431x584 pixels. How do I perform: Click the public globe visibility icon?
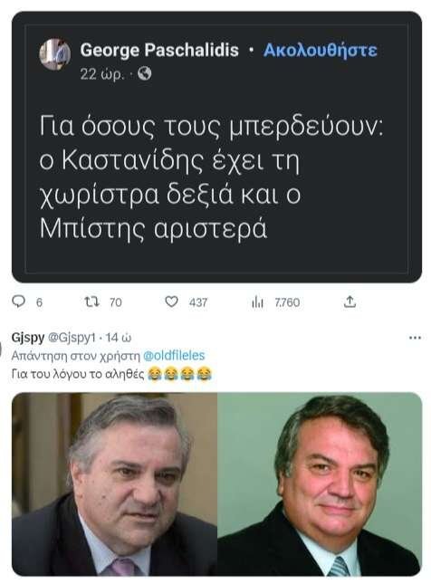pyautogui.click(x=145, y=73)
